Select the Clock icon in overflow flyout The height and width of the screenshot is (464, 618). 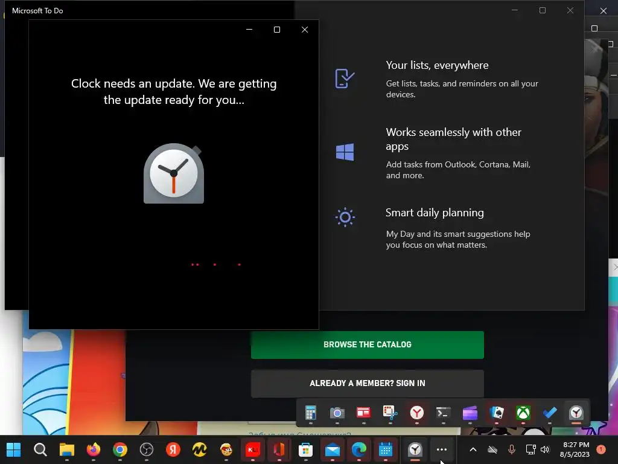(576, 413)
